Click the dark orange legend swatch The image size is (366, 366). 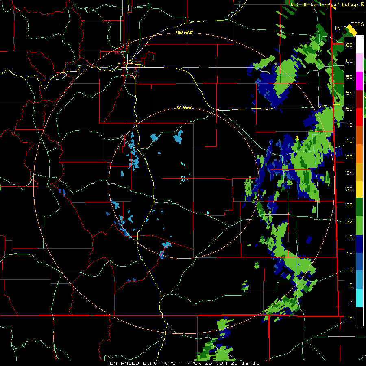359,135
